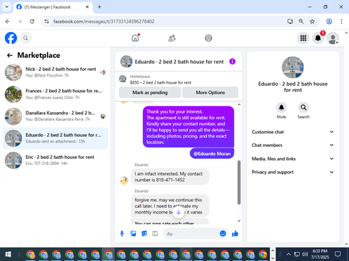Open the tab search chevron dropdown
This screenshot has width=349, height=261.
7,7
